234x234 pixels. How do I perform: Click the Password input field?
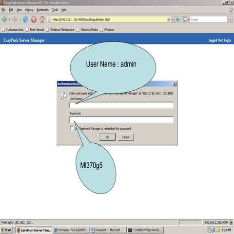point(121,120)
